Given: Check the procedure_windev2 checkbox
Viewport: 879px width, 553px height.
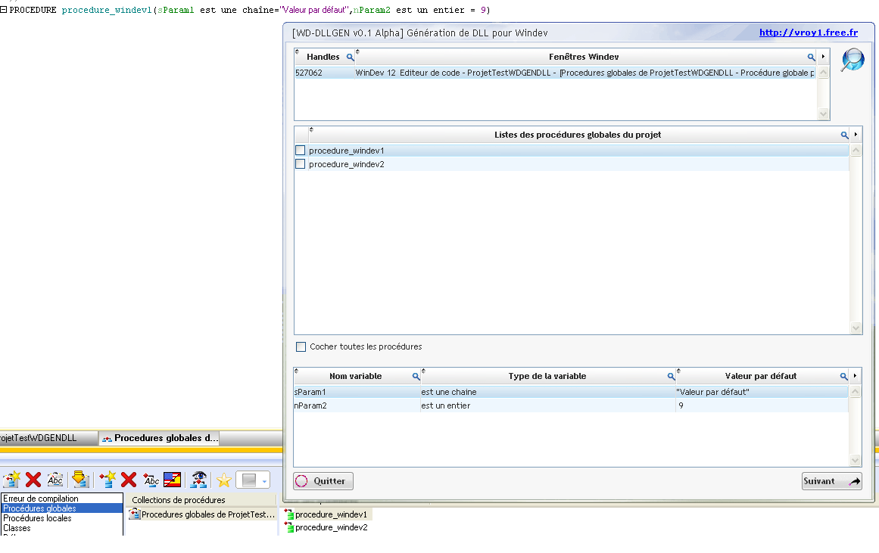Looking at the screenshot, I should pos(301,164).
